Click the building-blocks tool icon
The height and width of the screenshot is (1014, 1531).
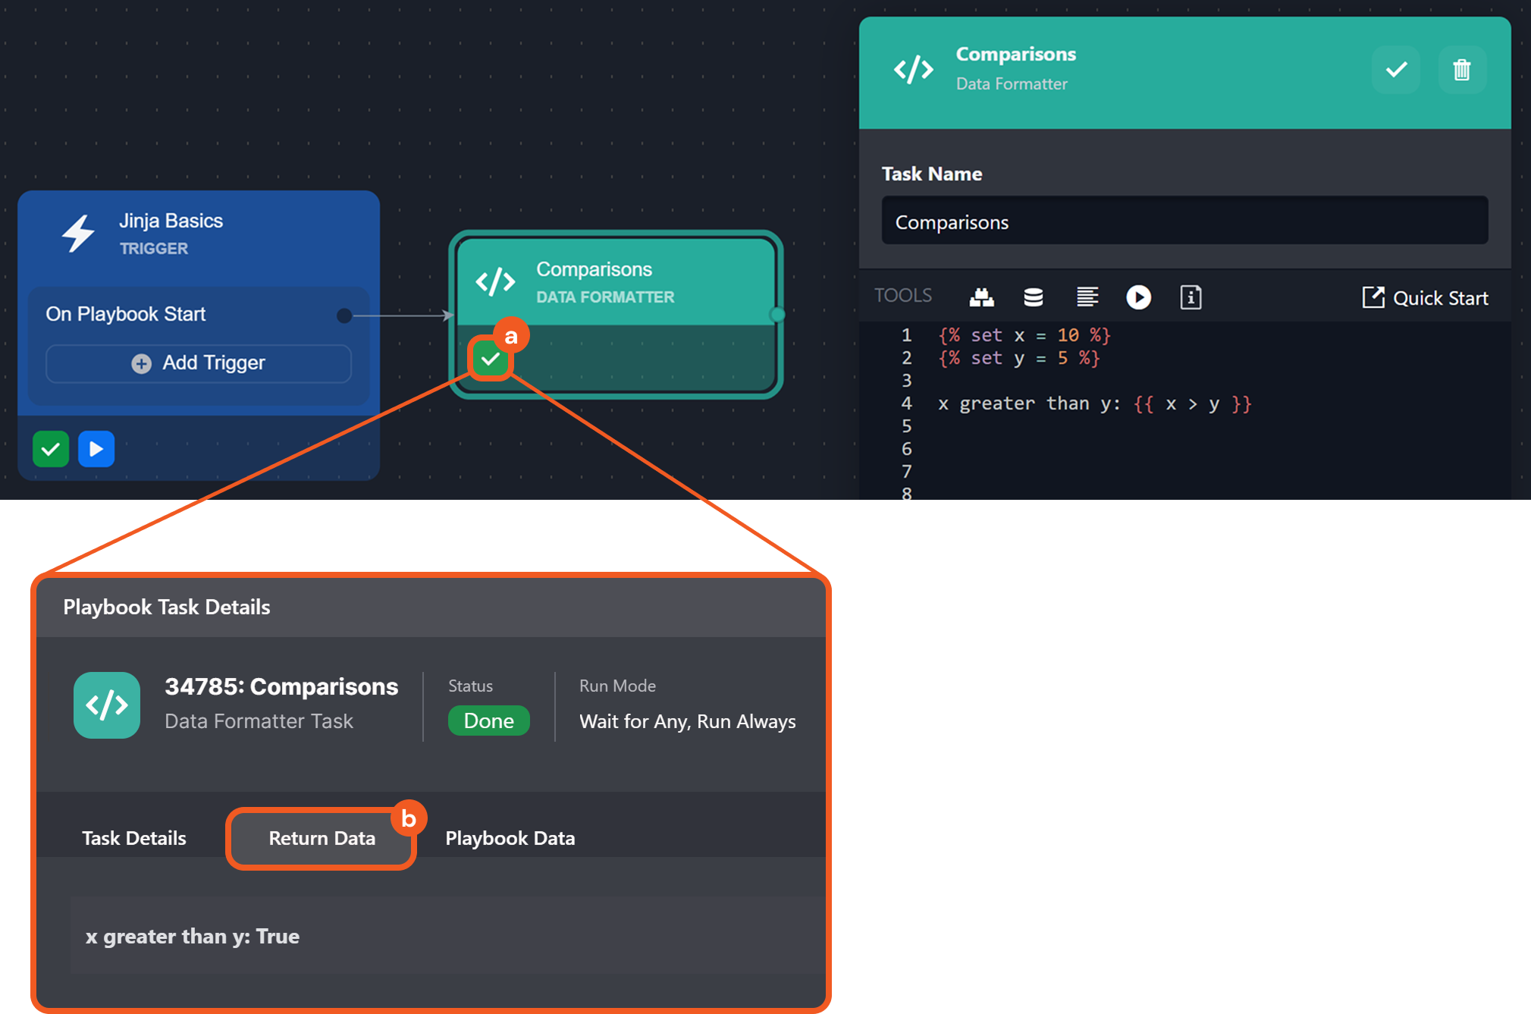pyautogui.click(x=981, y=297)
